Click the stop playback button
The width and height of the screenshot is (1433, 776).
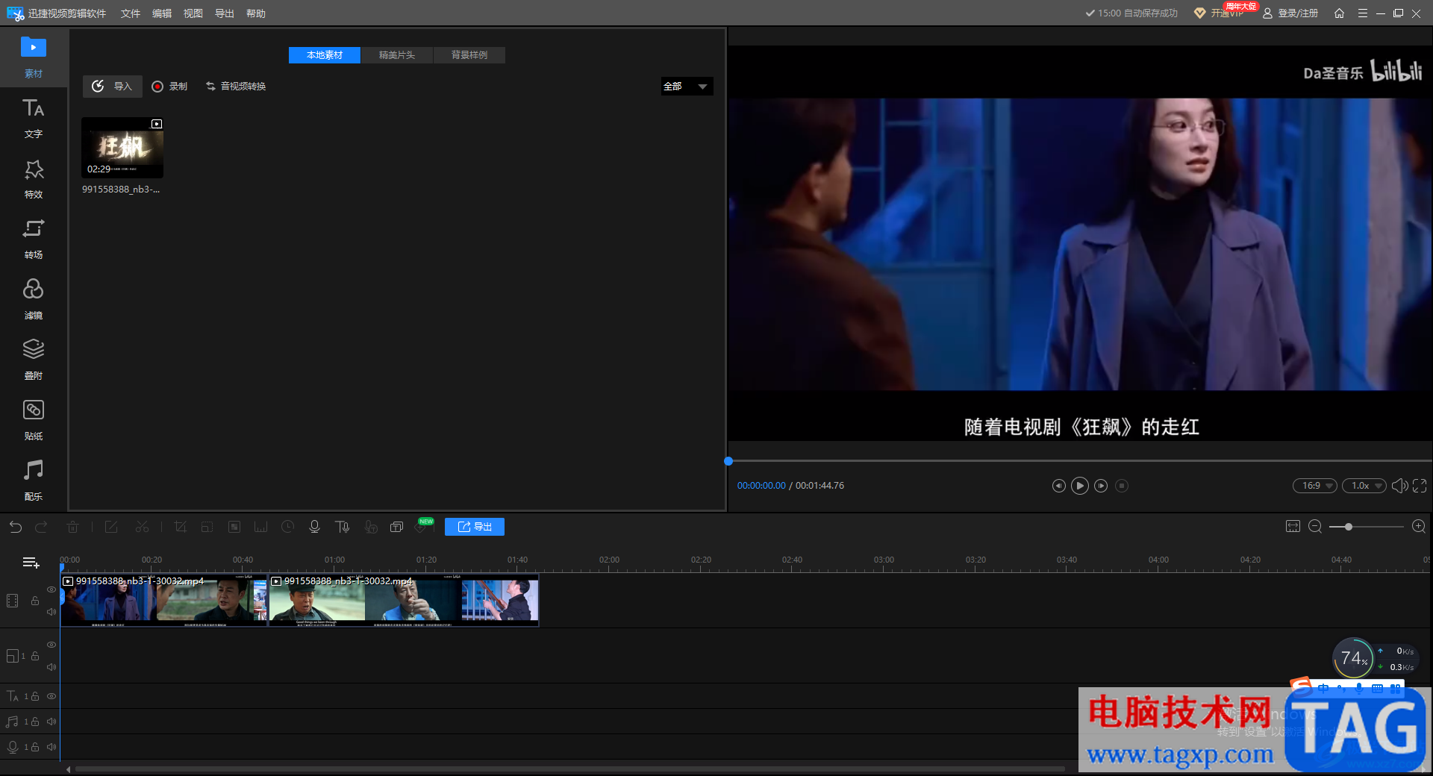[1122, 486]
